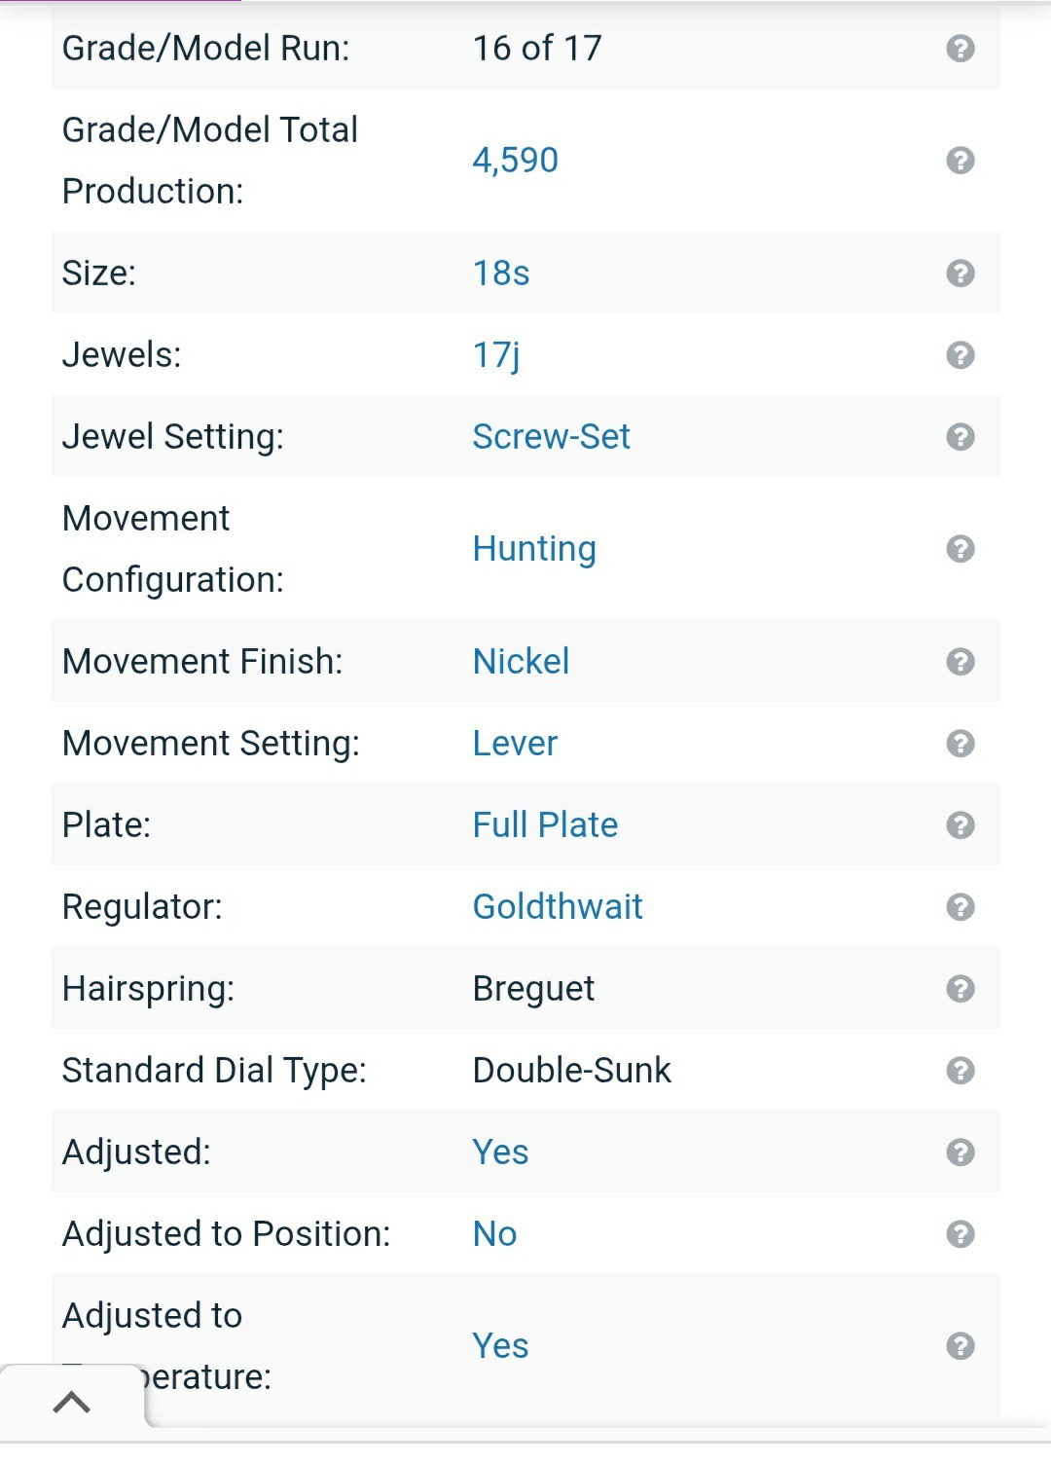Open the Hunting configuration link
The width and height of the screenshot is (1051, 1463).
[x=534, y=549]
